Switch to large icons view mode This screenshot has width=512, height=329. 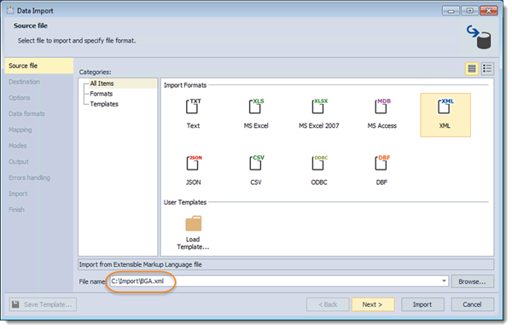click(x=472, y=68)
